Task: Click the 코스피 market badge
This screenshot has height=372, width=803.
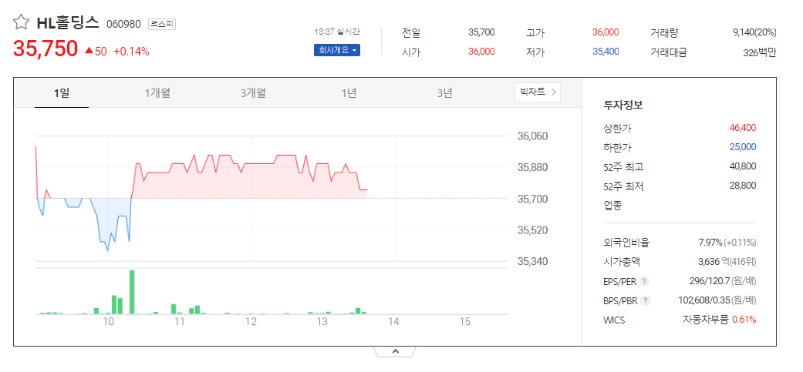Action: tap(162, 24)
